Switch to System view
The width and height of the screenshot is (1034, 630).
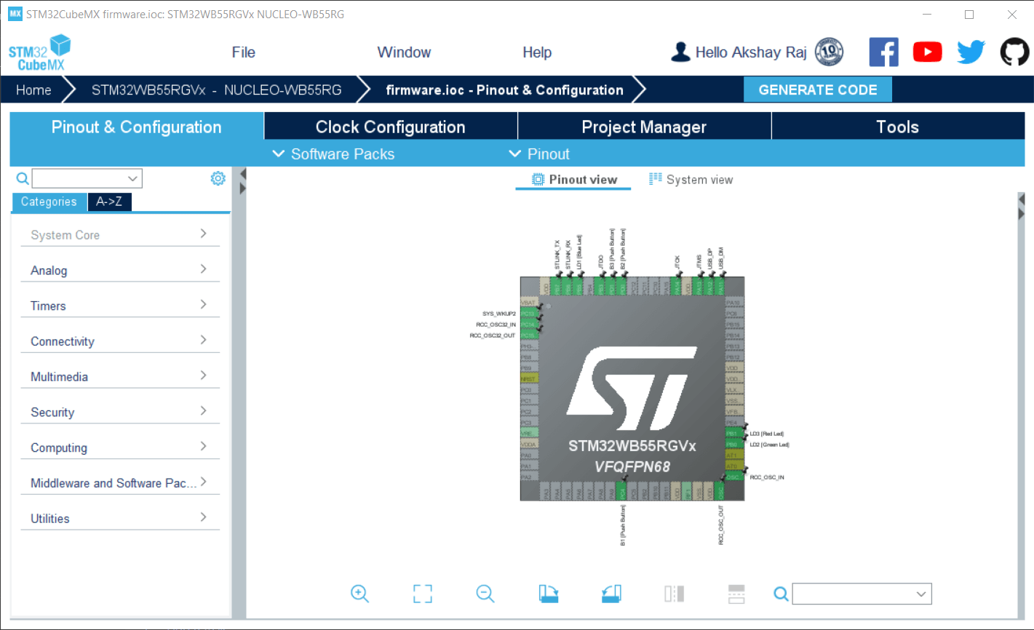point(691,180)
